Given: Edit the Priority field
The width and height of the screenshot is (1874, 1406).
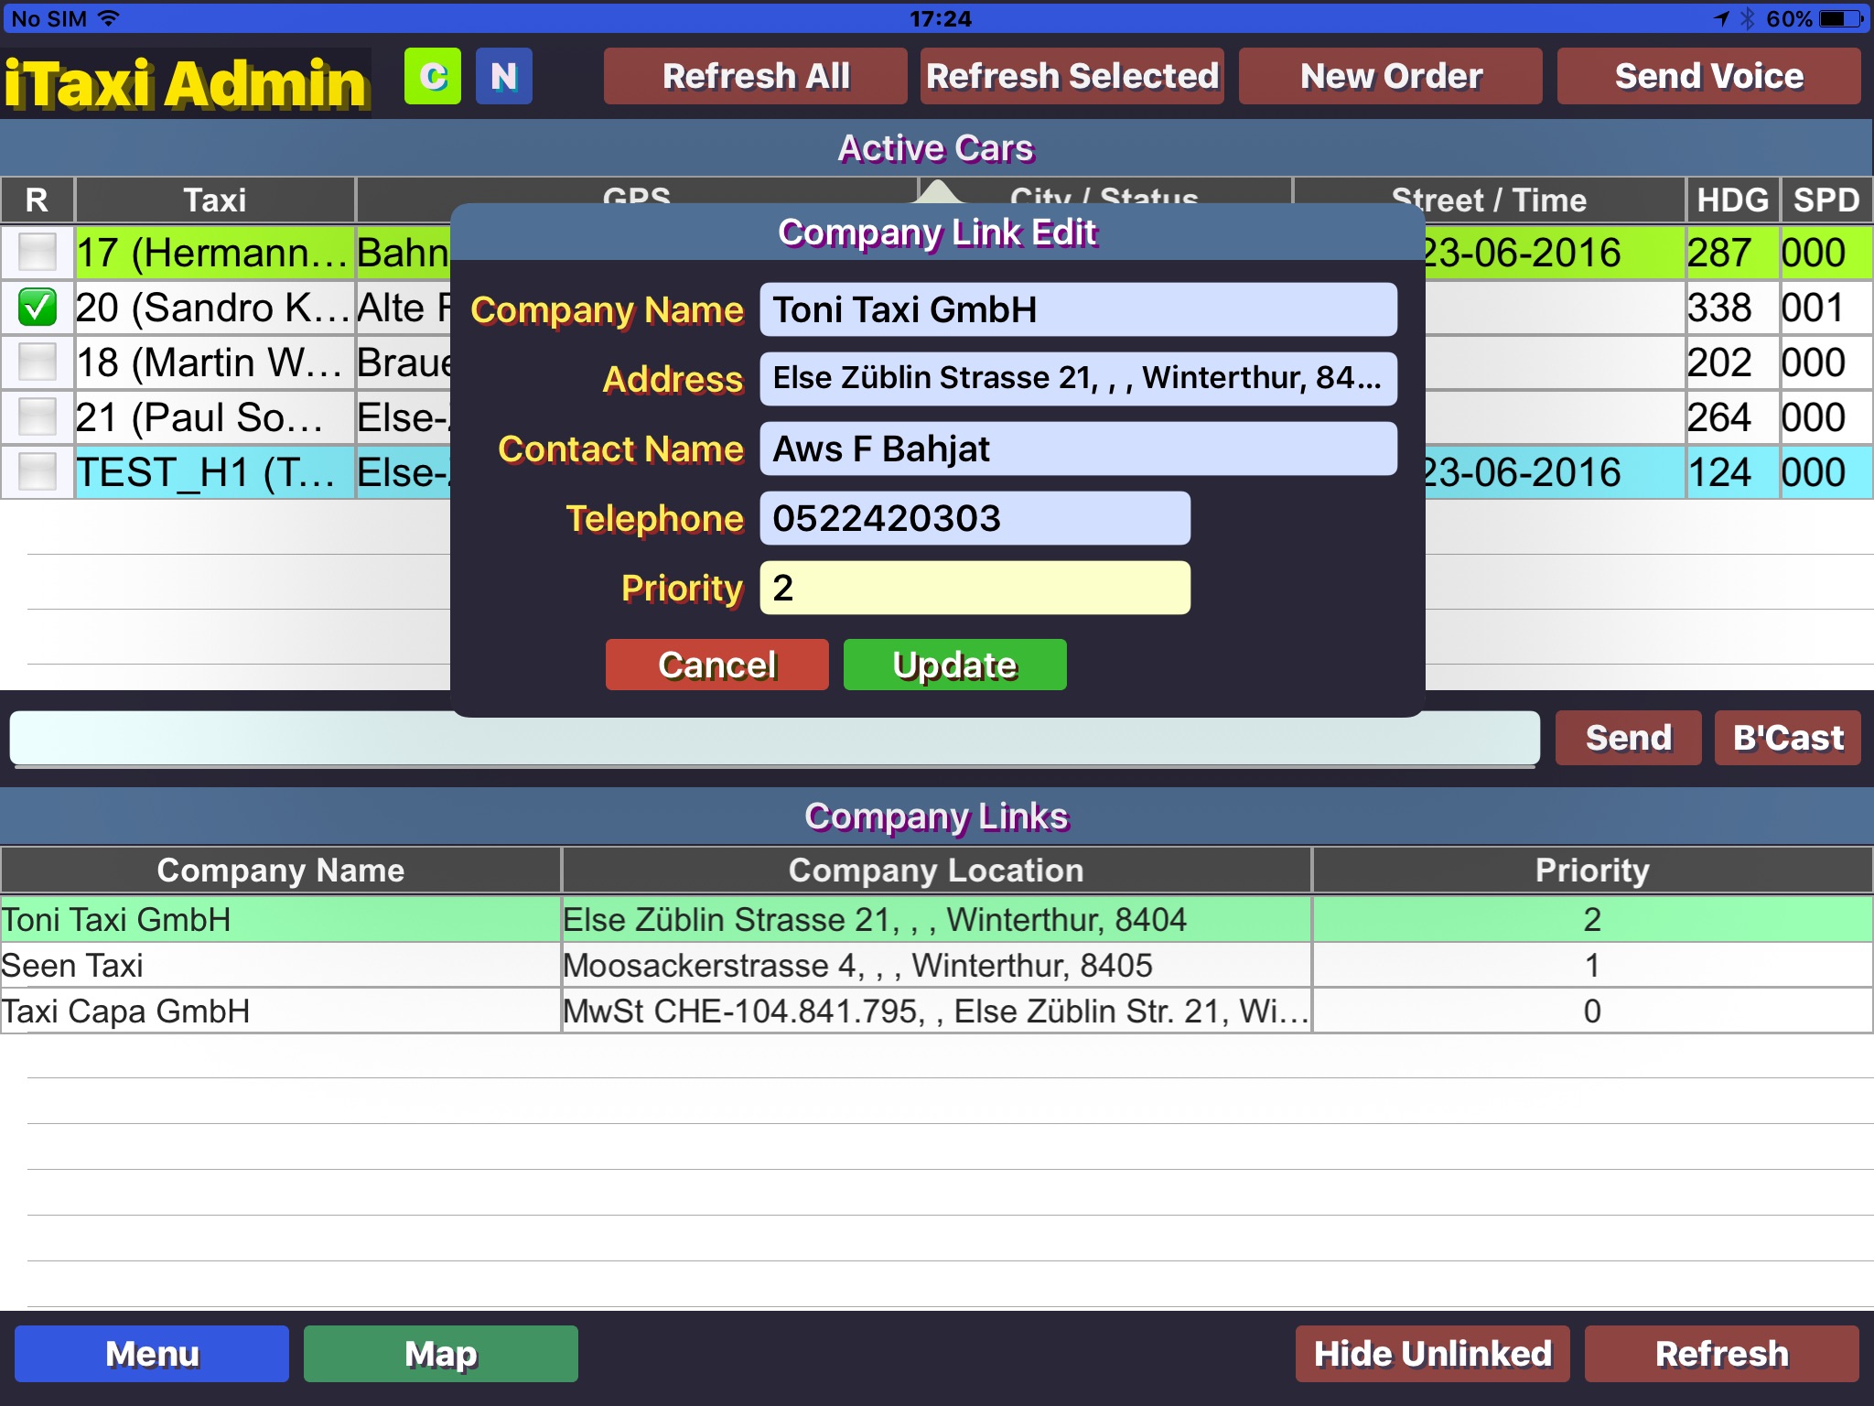Looking at the screenshot, I should pos(975,588).
